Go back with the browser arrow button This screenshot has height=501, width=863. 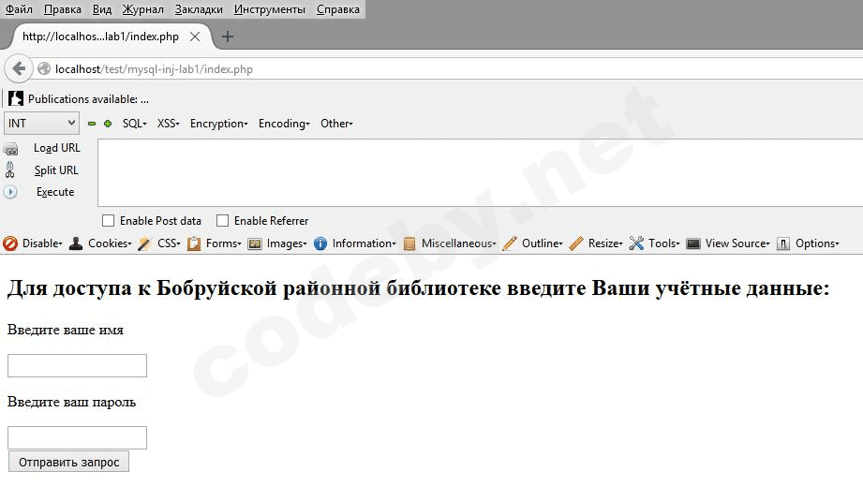click(x=19, y=68)
